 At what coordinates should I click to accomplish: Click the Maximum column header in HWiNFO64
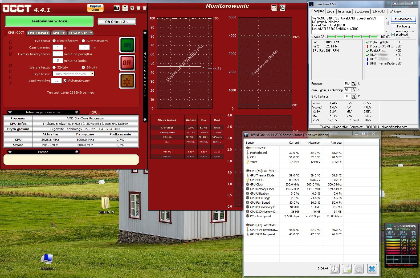(x=312, y=143)
